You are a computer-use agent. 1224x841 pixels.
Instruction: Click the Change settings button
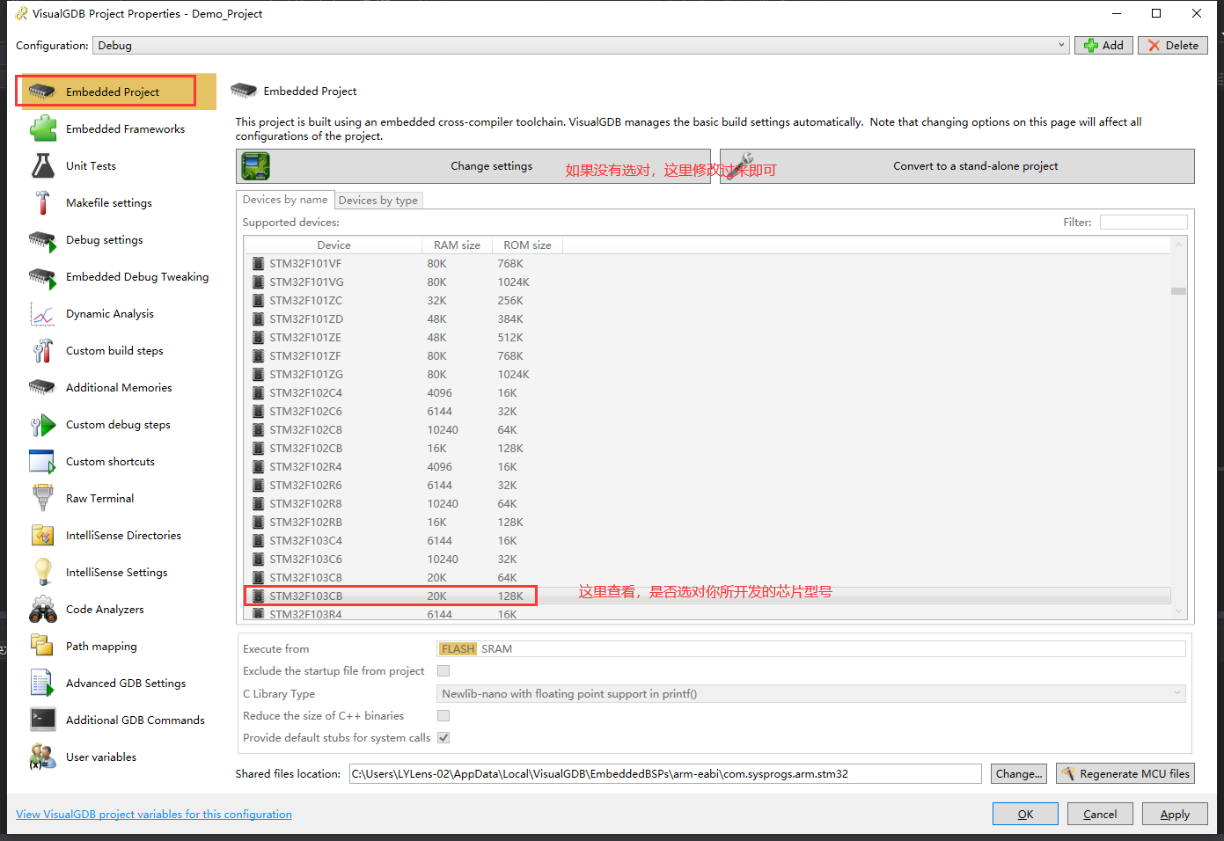[x=473, y=166]
